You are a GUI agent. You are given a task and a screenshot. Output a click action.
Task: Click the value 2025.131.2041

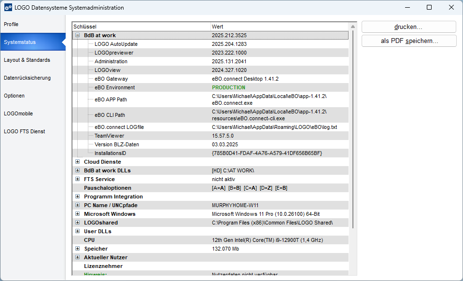pos(229,61)
